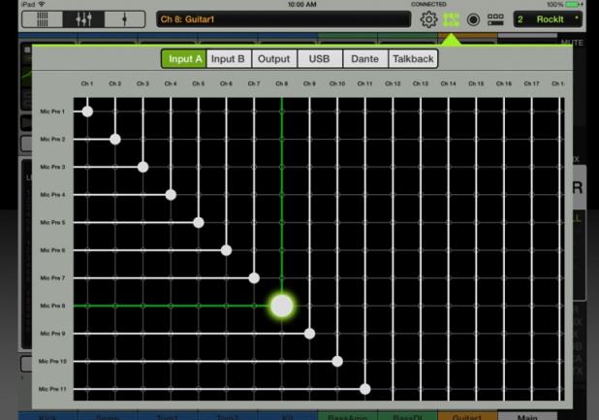Open the Rockit snapshot selector
Viewport: 599px width, 420px height.
pyautogui.click(x=548, y=19)
